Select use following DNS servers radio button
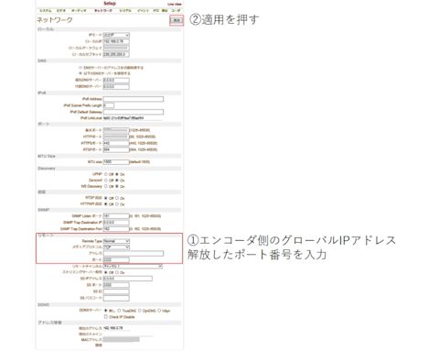This screenshot has height=351, width=439. tap(80, 73)
